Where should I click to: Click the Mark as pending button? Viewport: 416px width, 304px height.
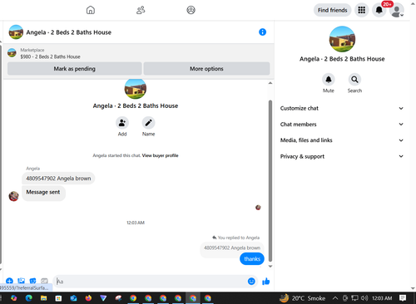(75, 69)
